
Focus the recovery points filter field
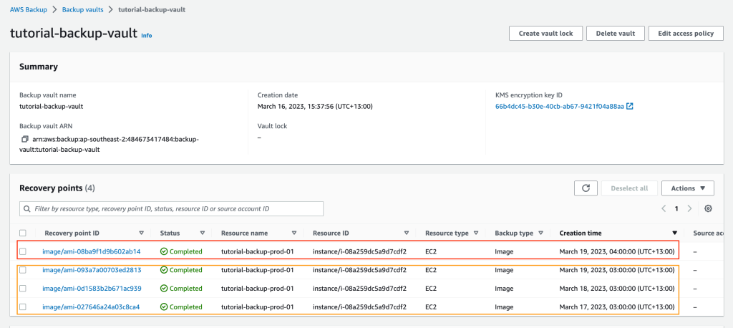click(172, 208)
